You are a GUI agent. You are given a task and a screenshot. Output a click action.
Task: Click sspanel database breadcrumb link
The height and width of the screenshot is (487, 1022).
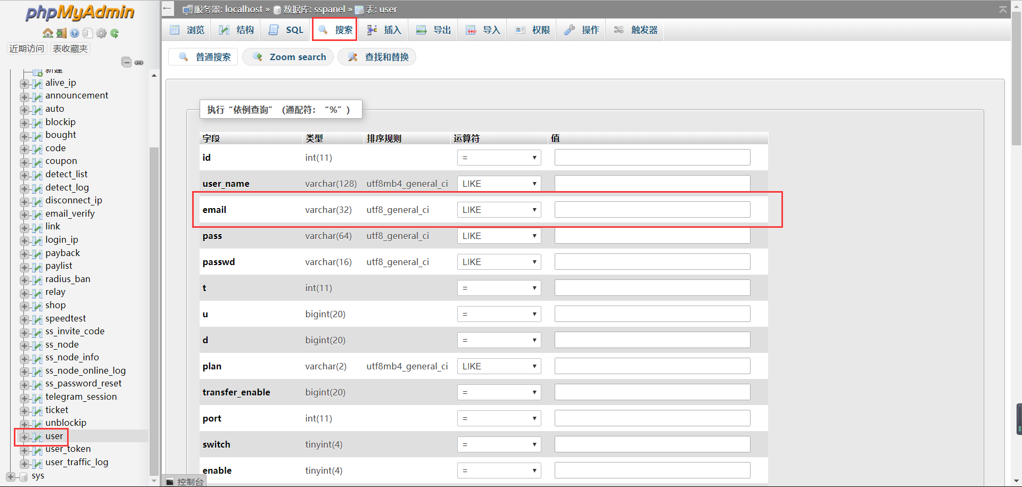tap(329, 9)
